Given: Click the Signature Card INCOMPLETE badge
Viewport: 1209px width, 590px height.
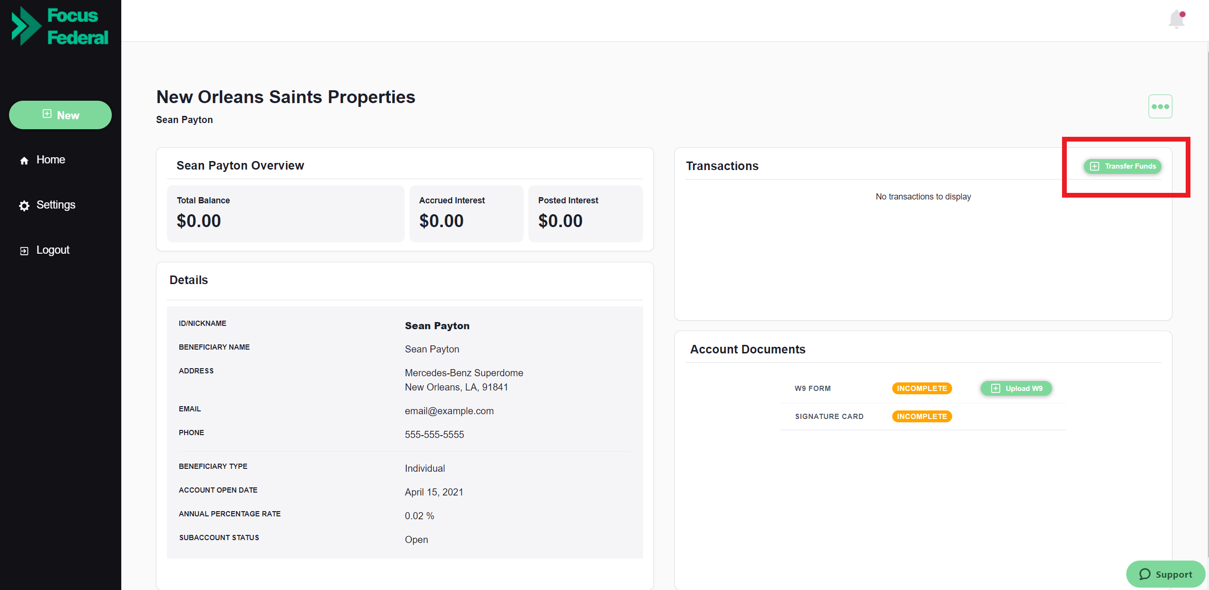Looking at the screenshot, I should (921, 417).
